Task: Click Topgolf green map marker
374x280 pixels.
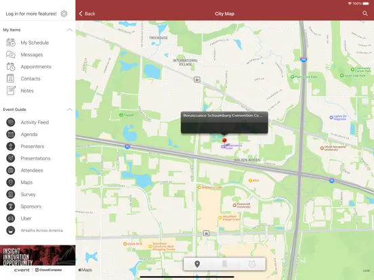Action: click(x=121, y=115)
